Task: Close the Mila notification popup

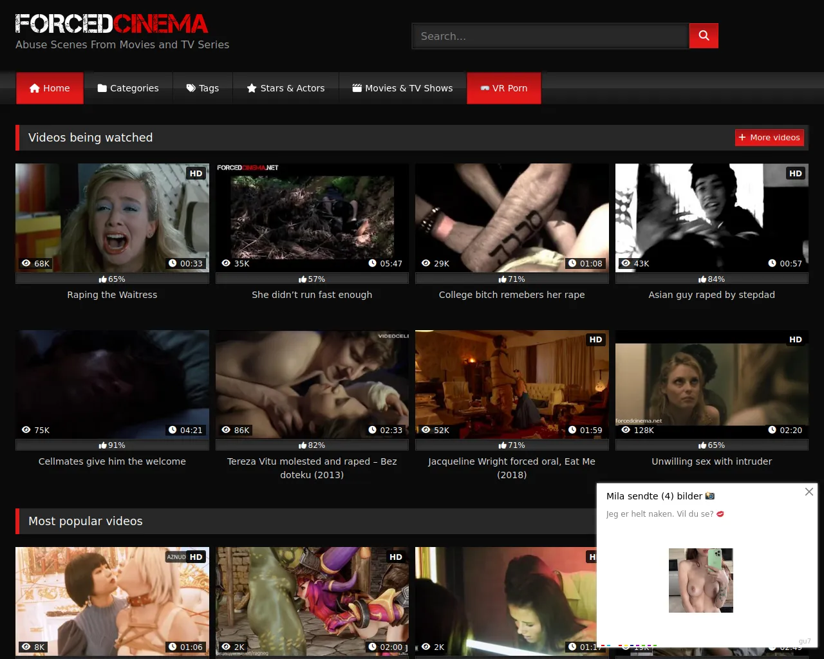Action: (x=809, y=492)
